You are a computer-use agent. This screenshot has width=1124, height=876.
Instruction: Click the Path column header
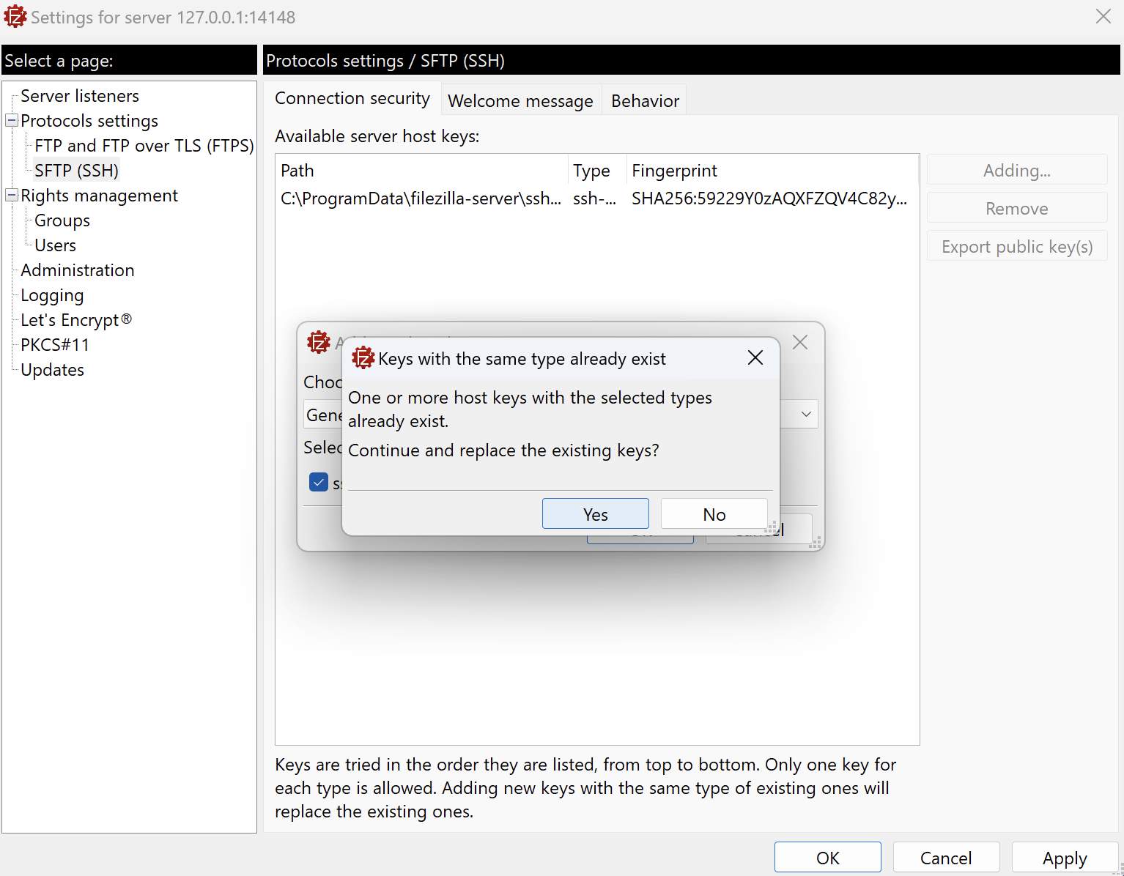(421, 171)
